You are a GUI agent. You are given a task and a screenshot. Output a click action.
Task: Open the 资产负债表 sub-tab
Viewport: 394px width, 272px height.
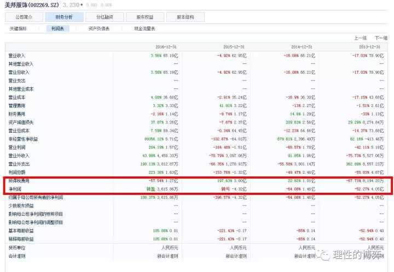click(x=99, y=28)
